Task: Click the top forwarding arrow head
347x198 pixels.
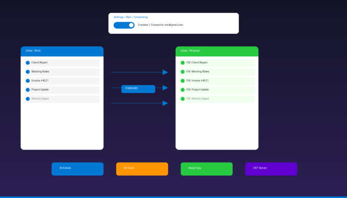Action: coord(165,72)
